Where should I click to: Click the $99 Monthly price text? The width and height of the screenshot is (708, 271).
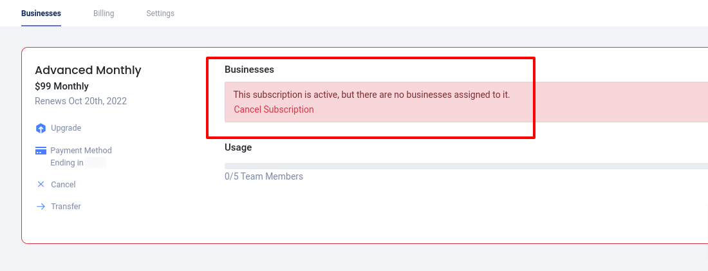(x=62, y=86)
